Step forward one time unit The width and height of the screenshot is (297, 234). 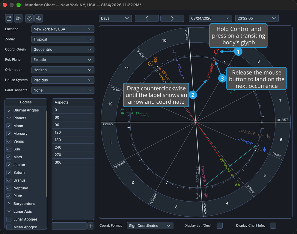(172, 18)
